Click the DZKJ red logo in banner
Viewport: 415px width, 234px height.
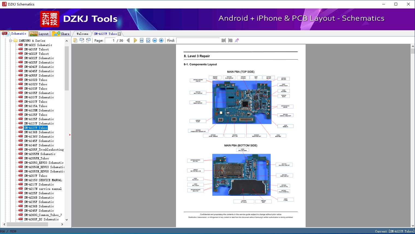[x=49, y=19]
